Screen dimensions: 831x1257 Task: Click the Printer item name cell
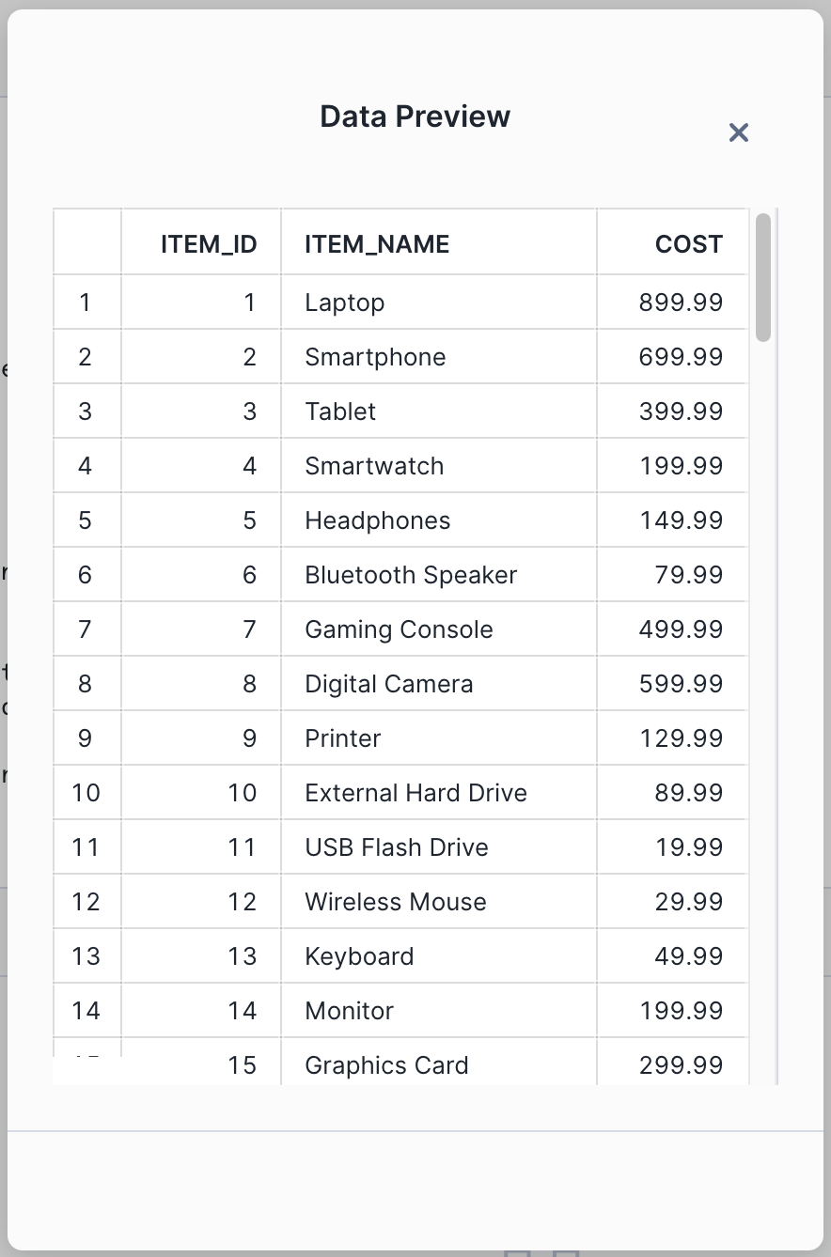pos(343,738)
